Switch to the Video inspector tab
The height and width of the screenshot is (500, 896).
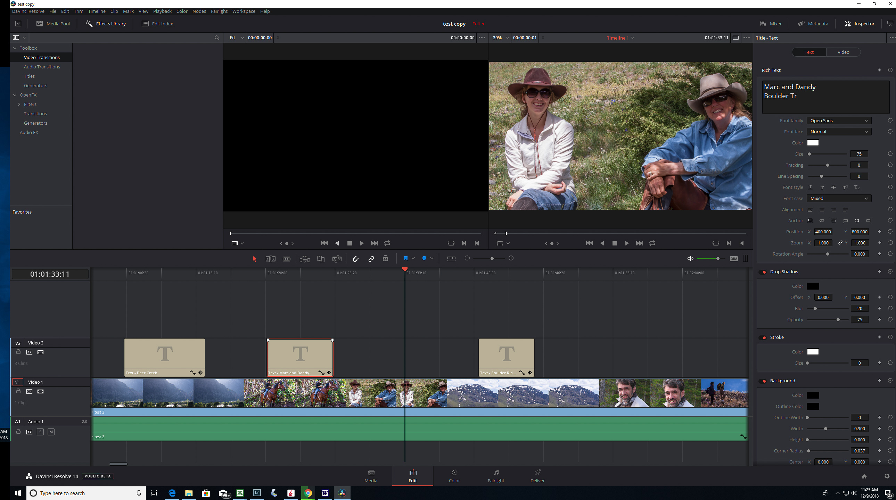(843, 52)
